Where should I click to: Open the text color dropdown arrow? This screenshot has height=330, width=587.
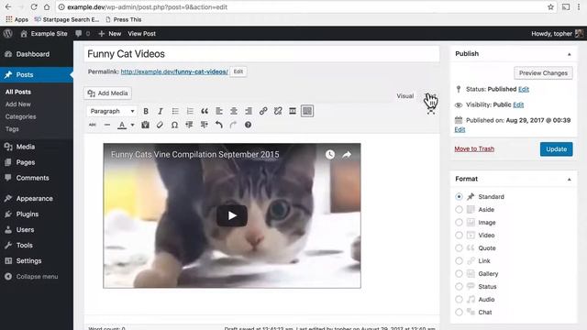pyautogui.click(x=132, y=125)
